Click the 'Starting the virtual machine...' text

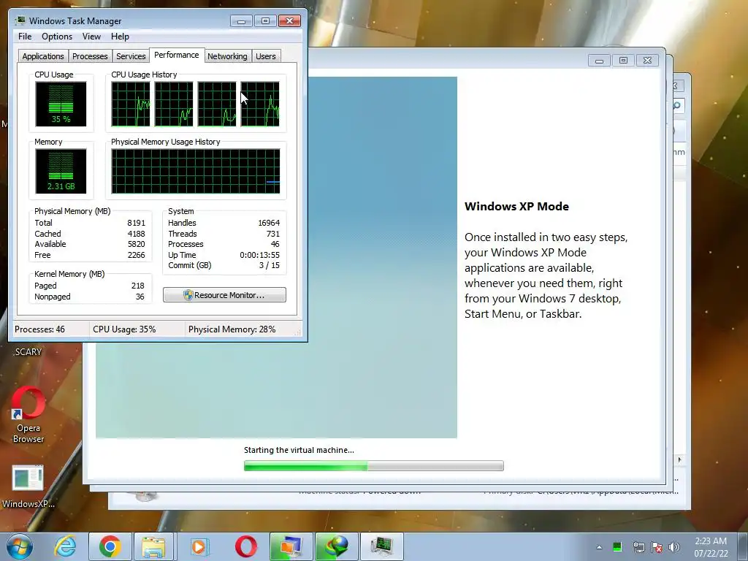click(299, 450)
